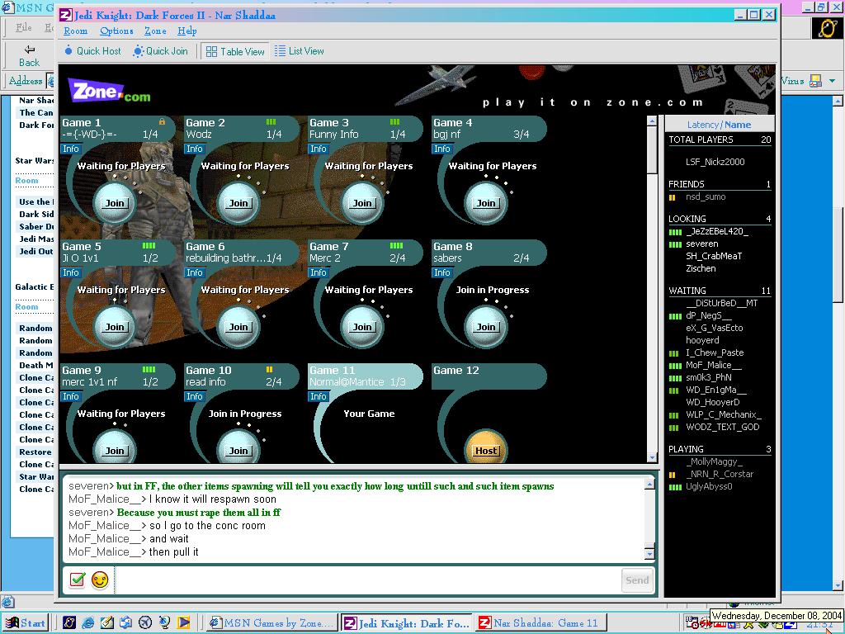Open File menu in MSN Games window
This screenshot has width=845, height=634.
(24, 27)
